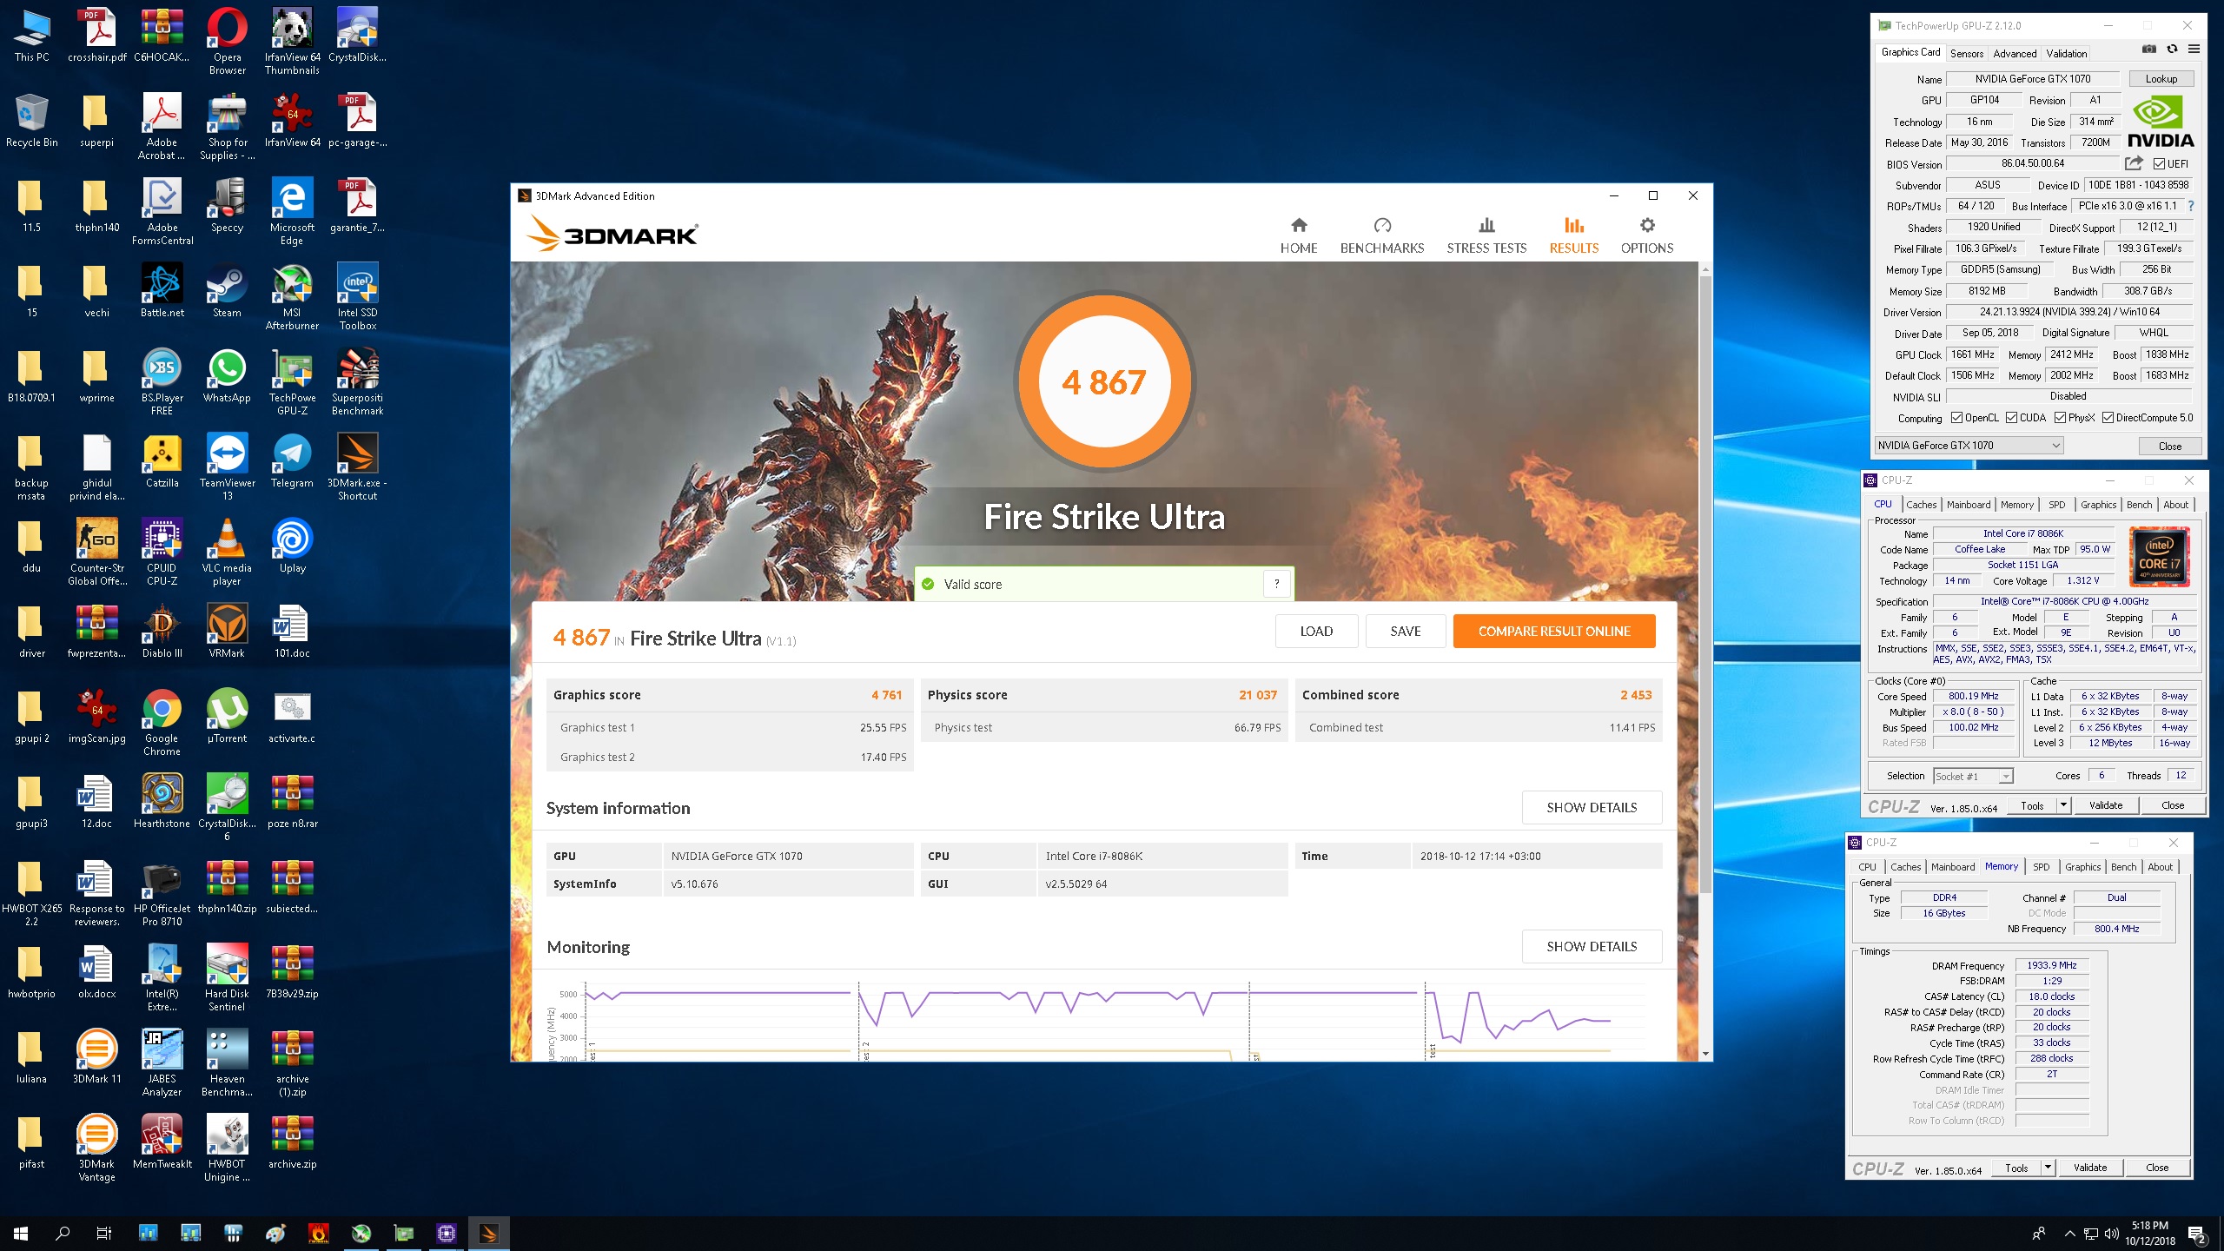Open the Mainboard tab in upper CPU-Z window

(x=1969, y=505)
